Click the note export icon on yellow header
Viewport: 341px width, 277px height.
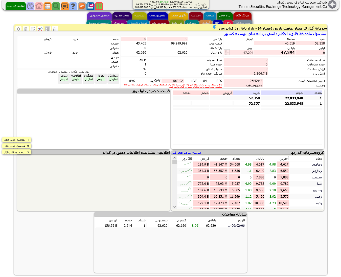(x=33, y=29)
